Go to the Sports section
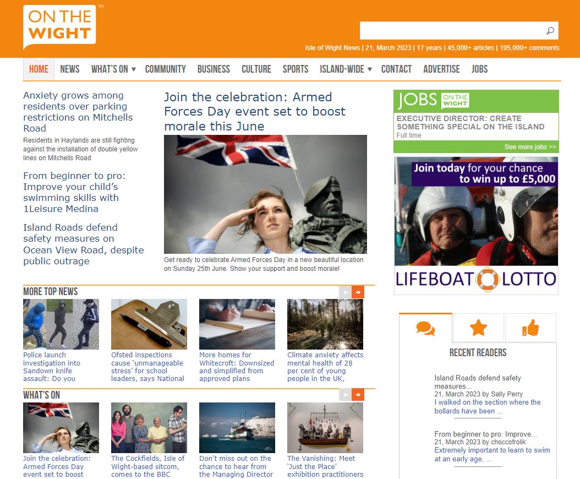The width and height of the screenshot is (580, 479). [x=296, y=69]
